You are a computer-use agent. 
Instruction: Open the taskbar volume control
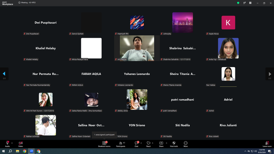[x=256, y=151]
